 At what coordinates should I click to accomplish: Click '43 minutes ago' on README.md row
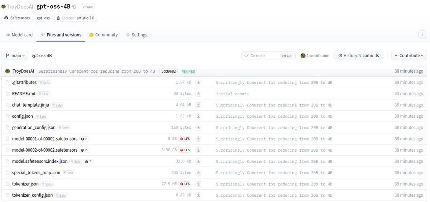(x=408, y=94)
